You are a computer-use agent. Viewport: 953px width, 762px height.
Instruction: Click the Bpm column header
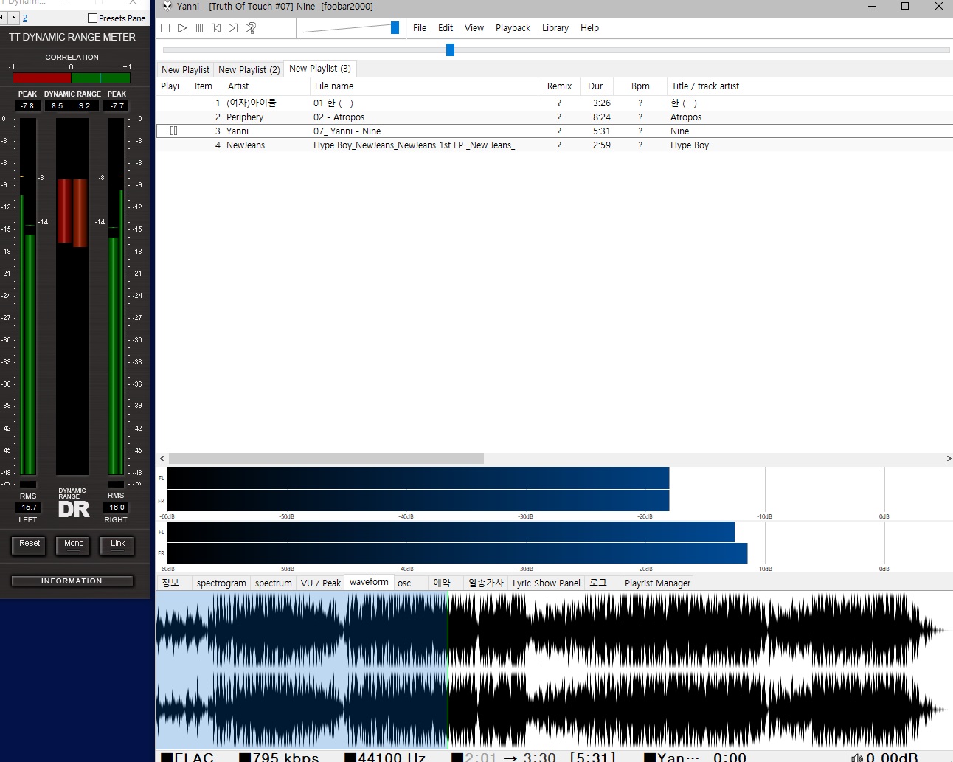(x=640, y=86)
